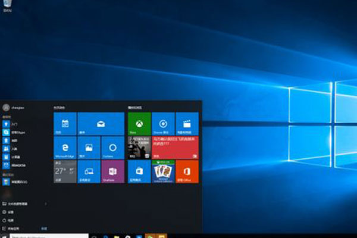Open the Mail tile

(x=101, y=124)
